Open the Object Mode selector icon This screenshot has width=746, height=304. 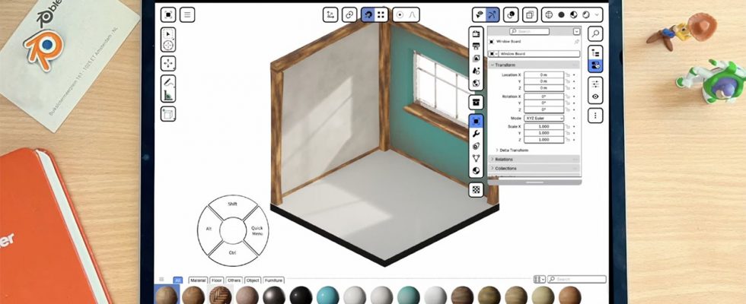[x=168, y=14]
